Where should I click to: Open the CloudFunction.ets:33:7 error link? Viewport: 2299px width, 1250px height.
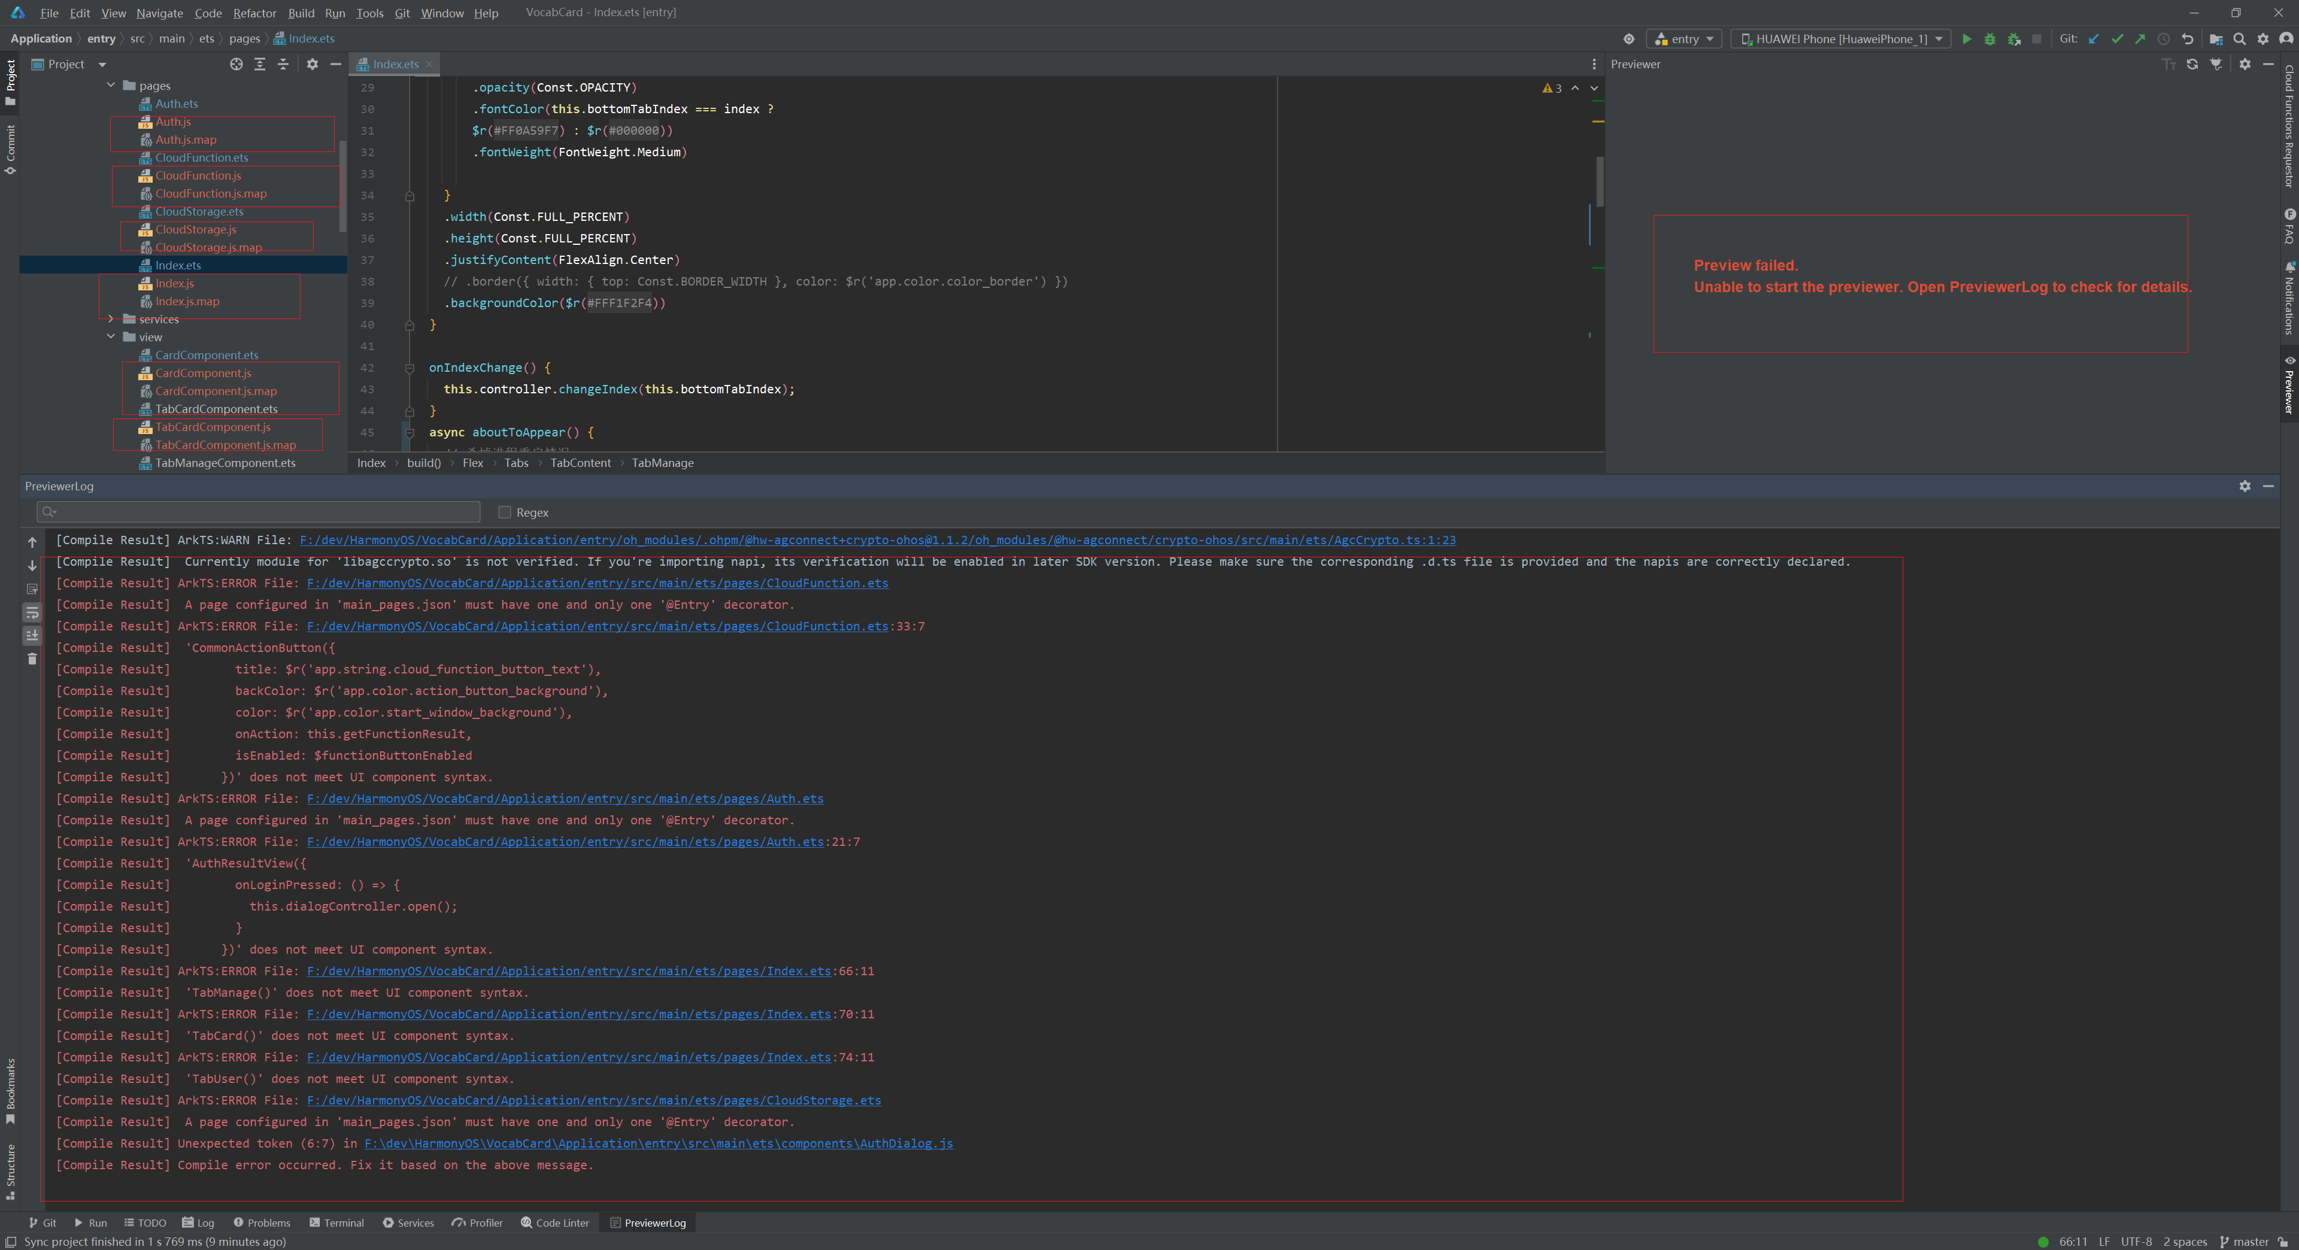click(597, 626)
